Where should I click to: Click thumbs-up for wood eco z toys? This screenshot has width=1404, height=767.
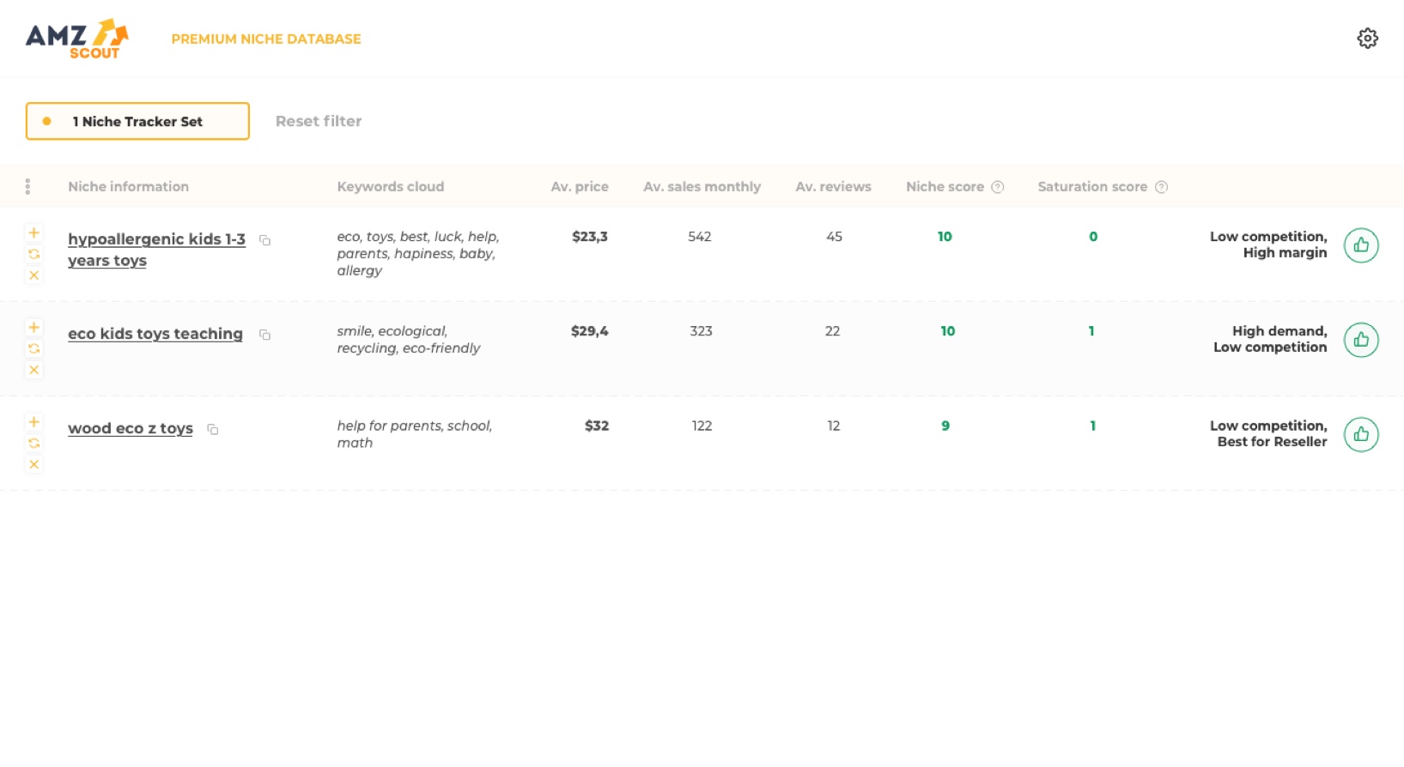1361,434
